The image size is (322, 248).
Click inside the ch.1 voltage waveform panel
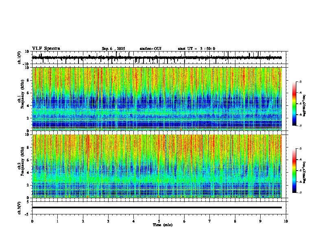coord(159,58)
